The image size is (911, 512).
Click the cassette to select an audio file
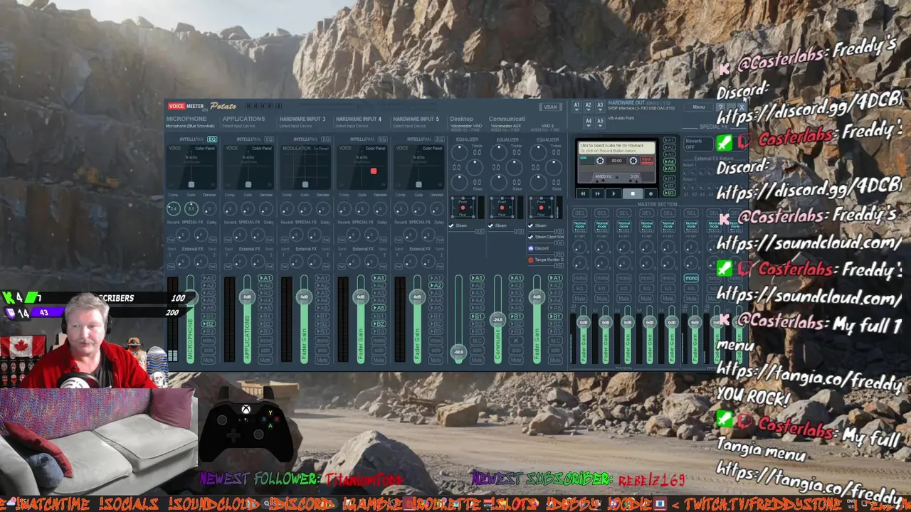[x=616, y=148]
